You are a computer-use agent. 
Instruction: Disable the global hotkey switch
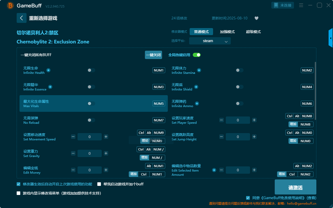click(197, 55)
